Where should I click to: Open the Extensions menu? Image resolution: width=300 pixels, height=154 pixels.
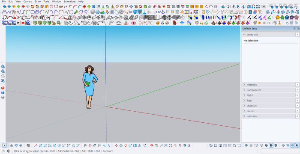(69, 1)
